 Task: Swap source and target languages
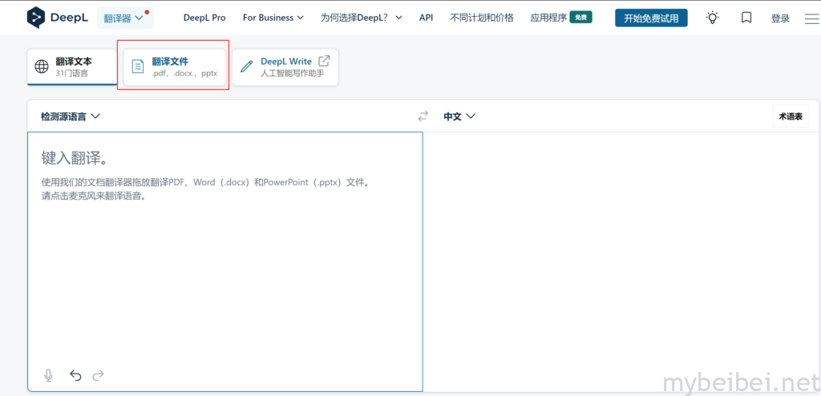pyautogui.click(x=423, y=116)
